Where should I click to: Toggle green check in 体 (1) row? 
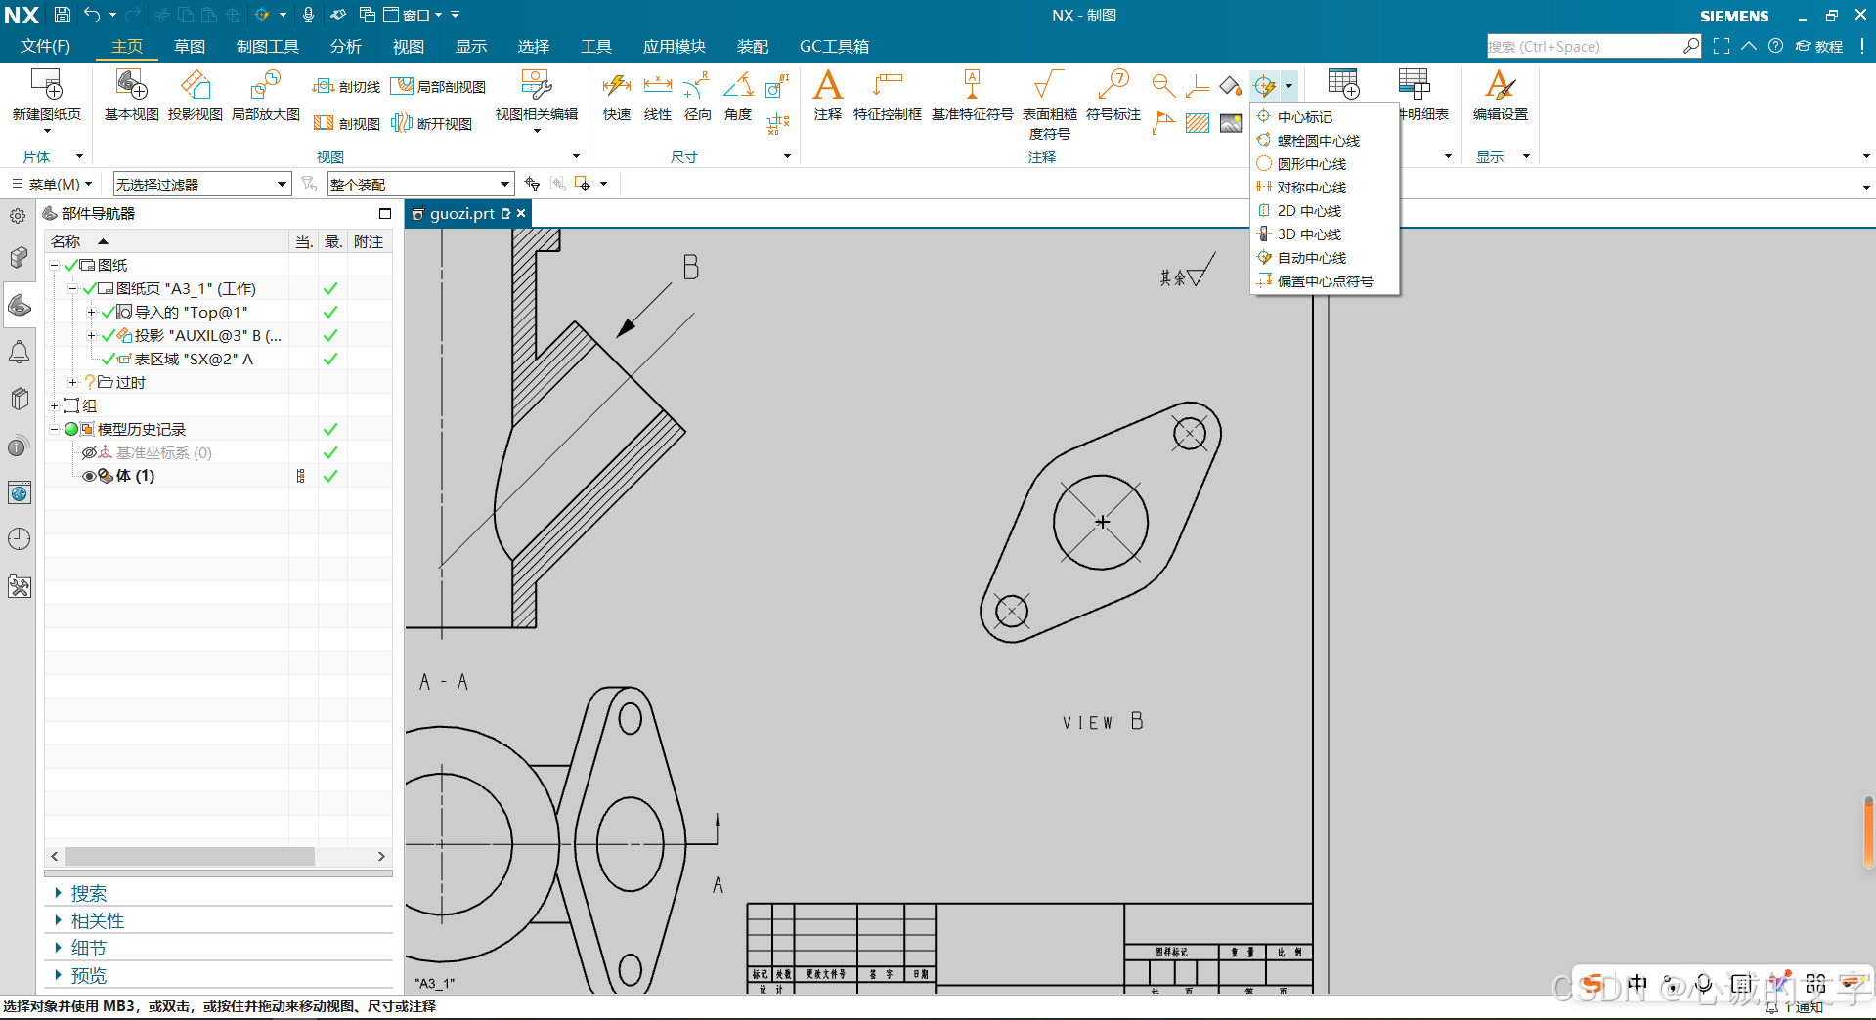[330, 477]
